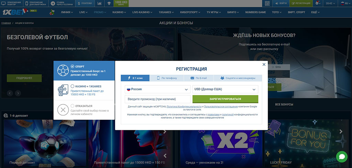Open the RU language selector
The width and height of the screenshot is (352, 168).
(344, 3)
